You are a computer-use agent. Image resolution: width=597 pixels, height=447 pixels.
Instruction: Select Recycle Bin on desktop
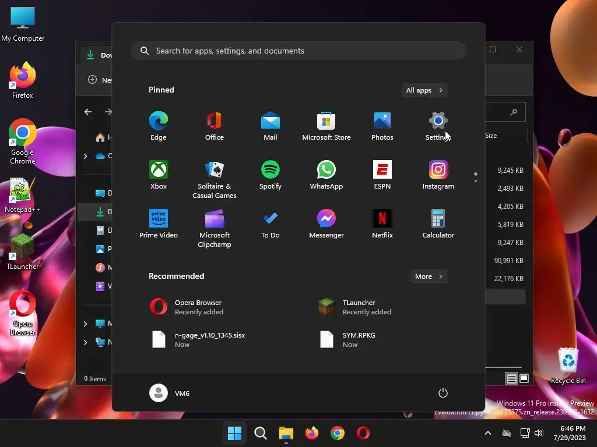click(x=568, y=366)
